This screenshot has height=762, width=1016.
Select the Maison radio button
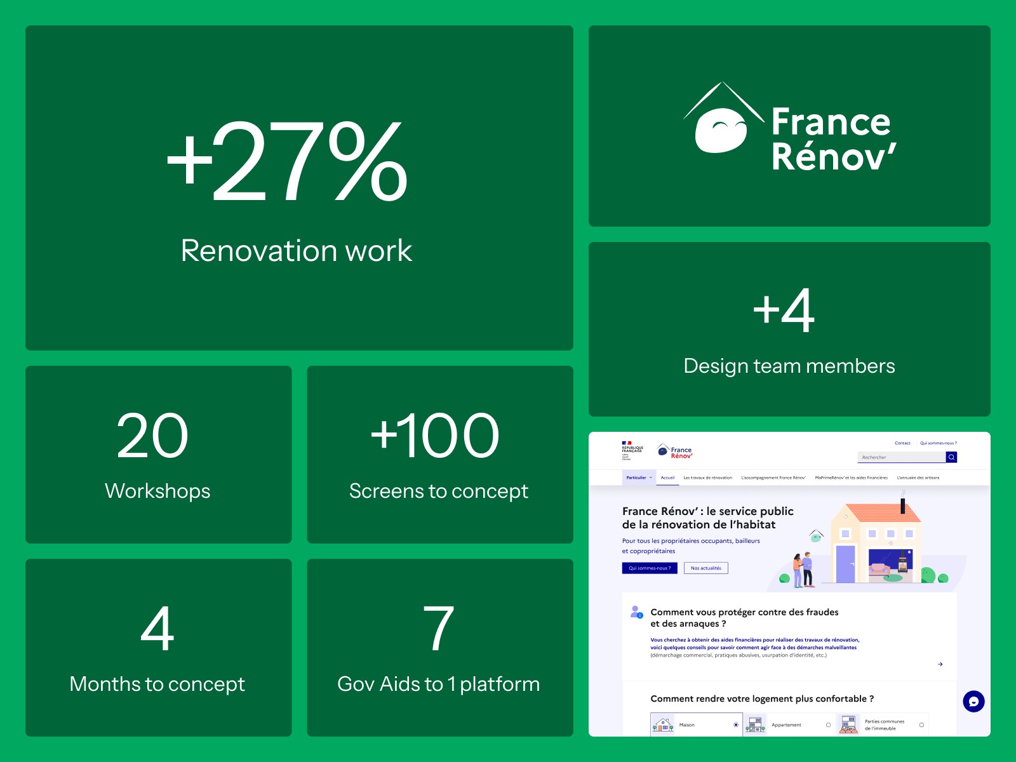(736, 725)
